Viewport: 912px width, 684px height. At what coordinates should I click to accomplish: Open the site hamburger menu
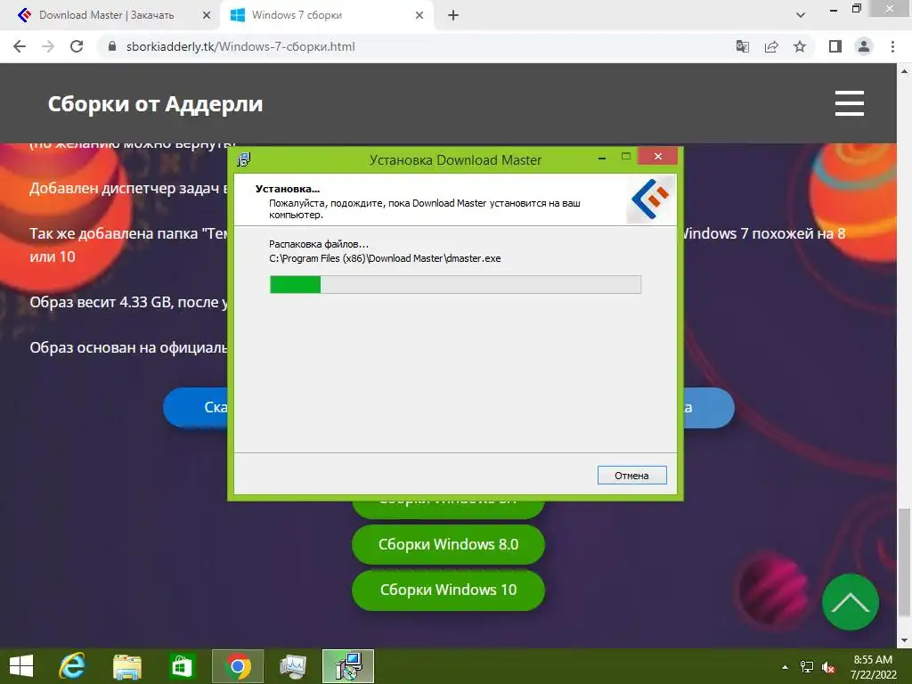coord(849,103)
